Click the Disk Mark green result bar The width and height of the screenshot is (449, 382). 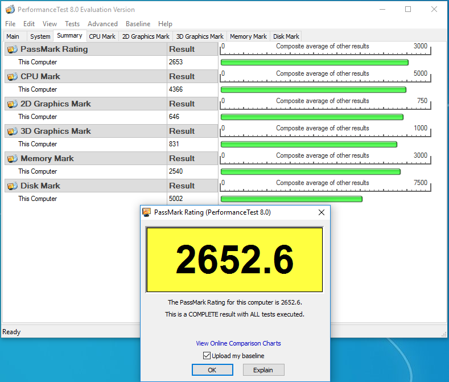tap(291, 199)
